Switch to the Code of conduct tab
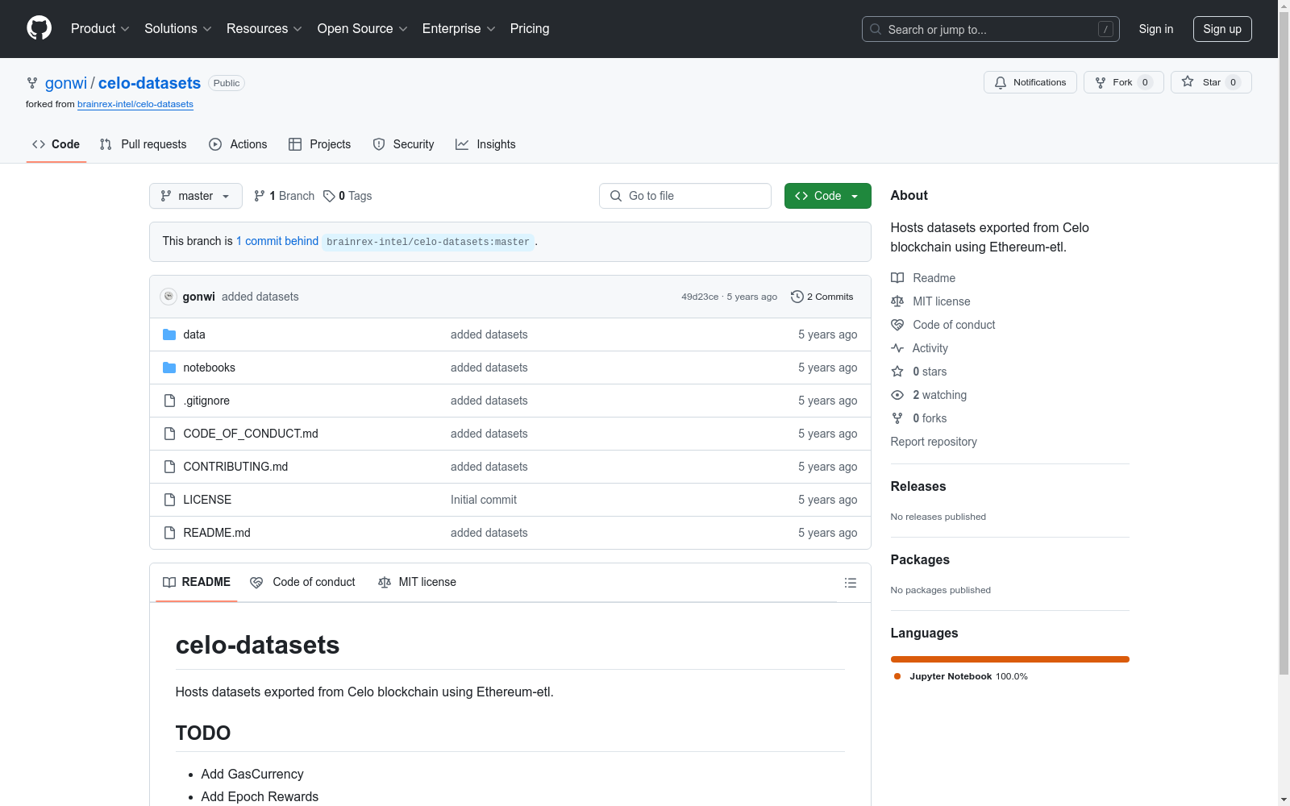Screen dimensions: 1290x806 pos(302,582)
